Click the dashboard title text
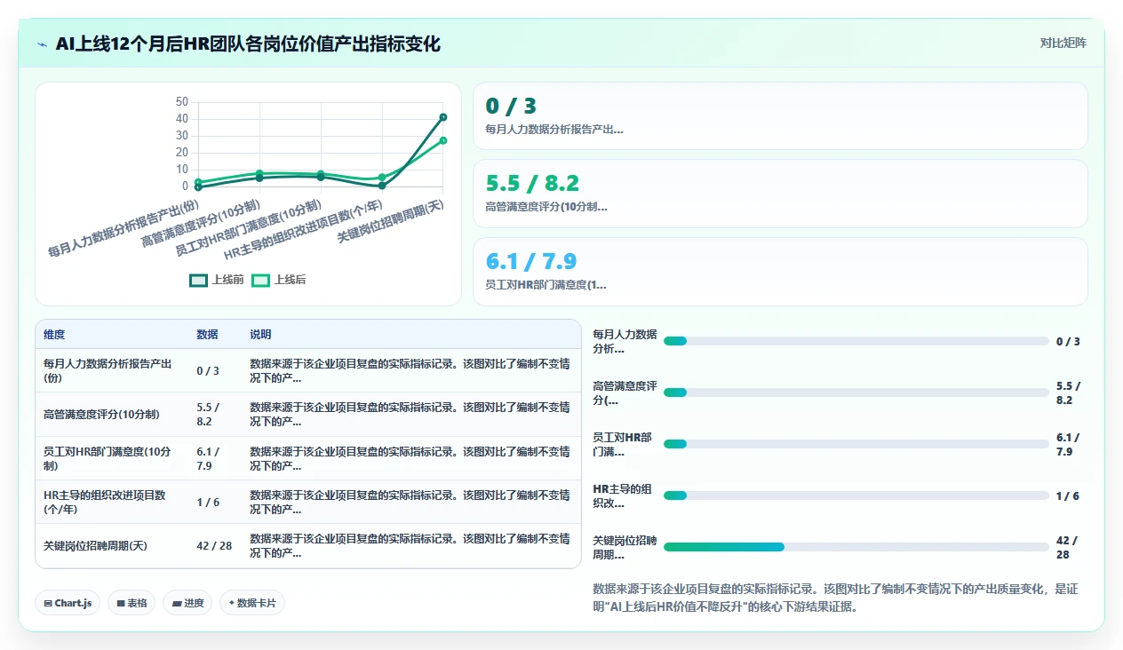 [248, 44]
